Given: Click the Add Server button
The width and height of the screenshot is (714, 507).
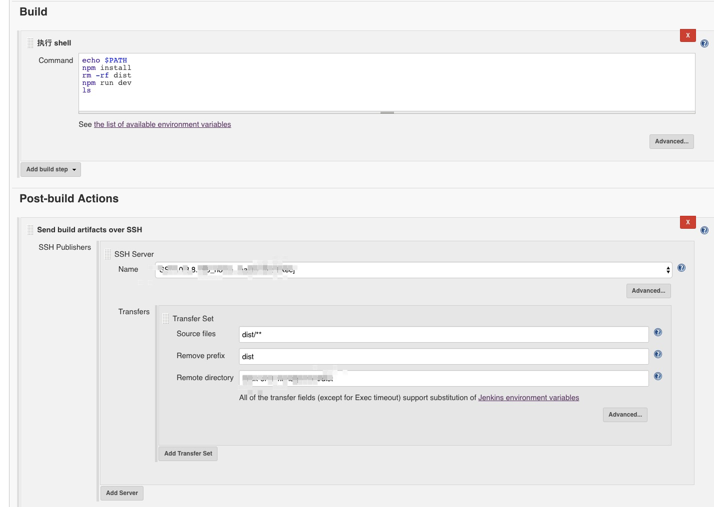Looking at the screenshot, I should [121, 493].
